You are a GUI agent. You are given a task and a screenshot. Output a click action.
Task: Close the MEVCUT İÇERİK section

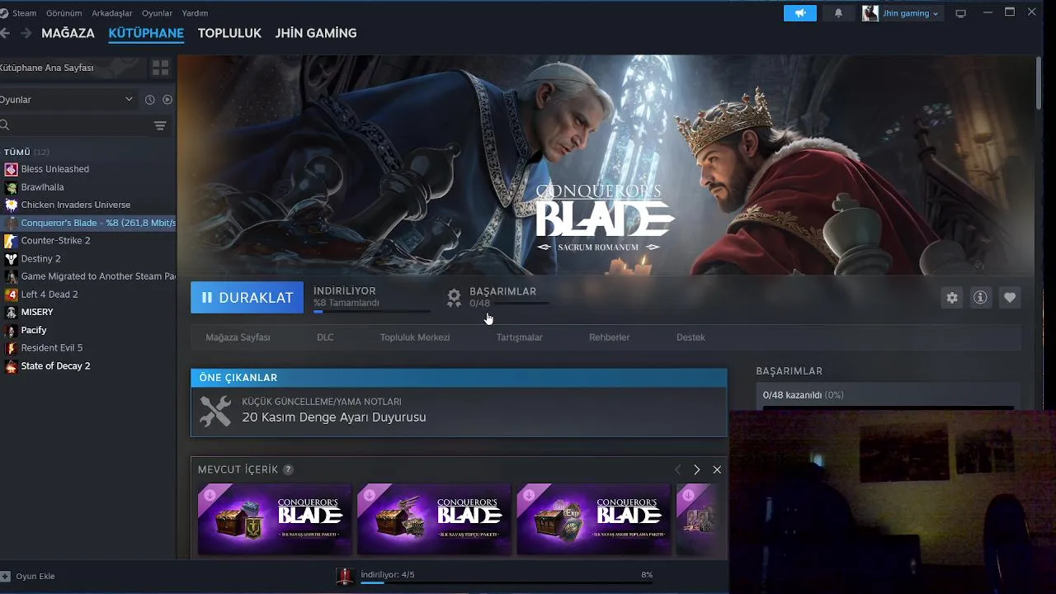pyautogui.click(x=717, y=469)
